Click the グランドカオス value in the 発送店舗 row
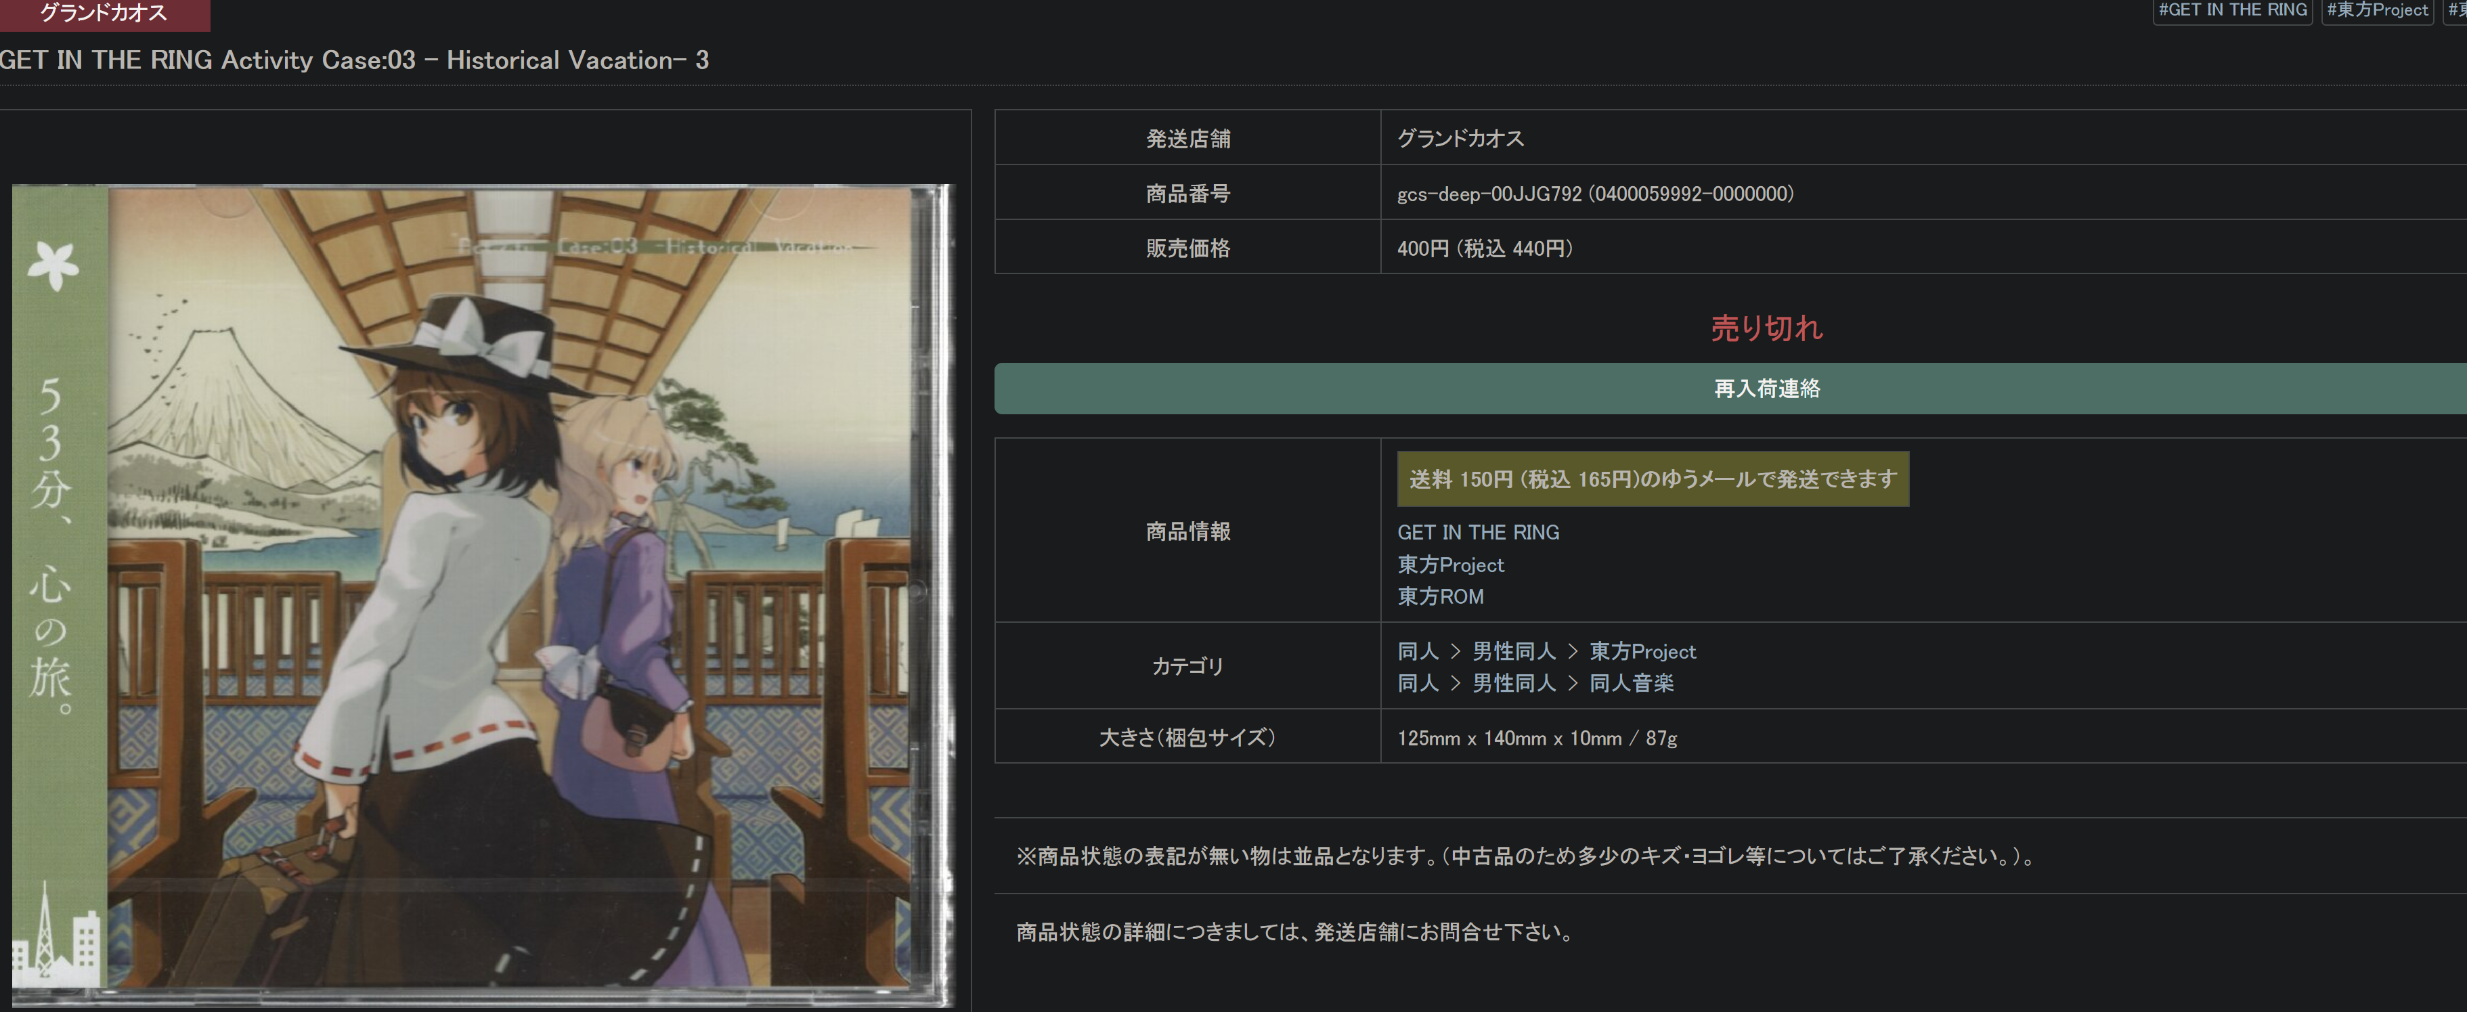2467x1012 pixels. coord(1460,139)
